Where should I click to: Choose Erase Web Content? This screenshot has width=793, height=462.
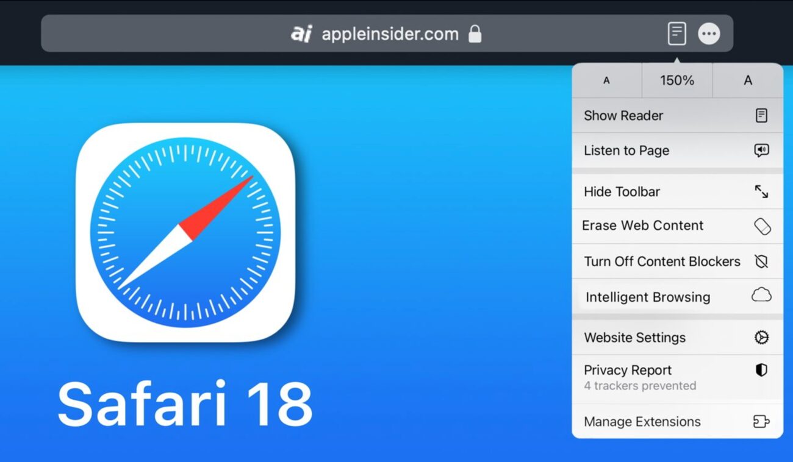[x=677, y=226]
